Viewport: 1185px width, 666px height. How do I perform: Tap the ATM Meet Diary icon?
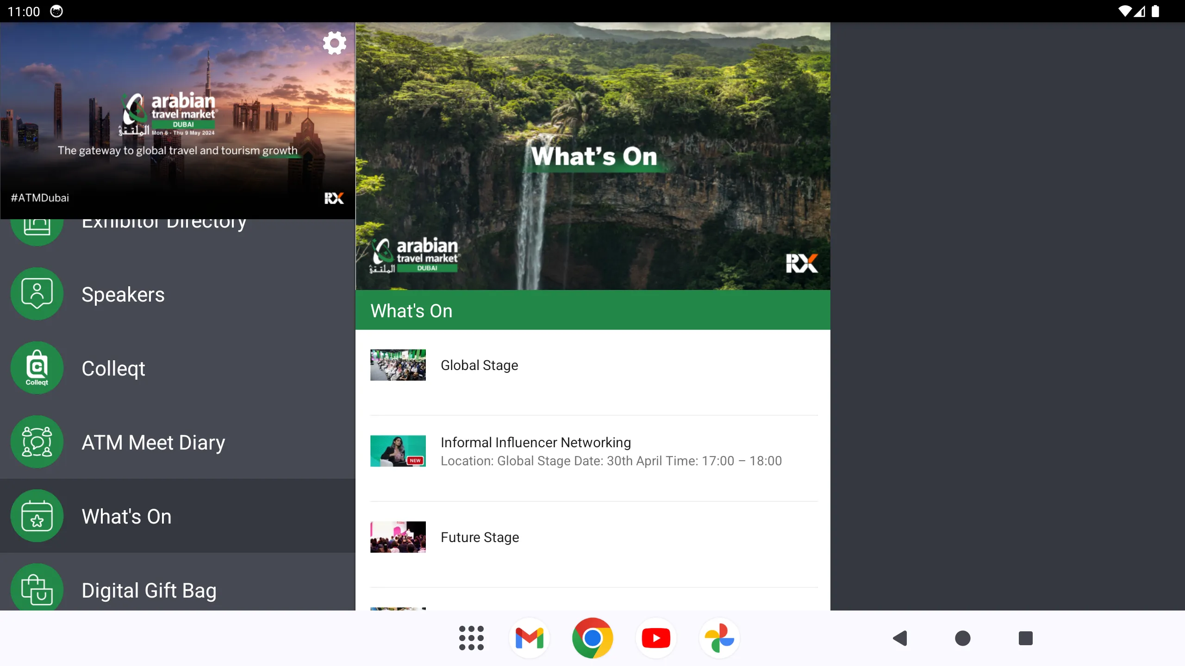tap(37, 442)
